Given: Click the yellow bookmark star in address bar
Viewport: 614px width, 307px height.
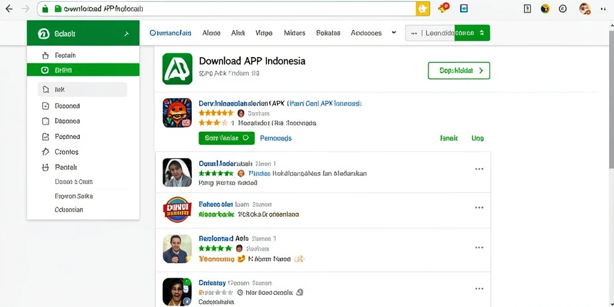Looking at the screenshot, I should click(423, 8).
